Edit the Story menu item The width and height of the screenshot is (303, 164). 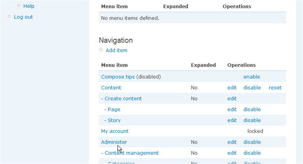click(232, 120)
